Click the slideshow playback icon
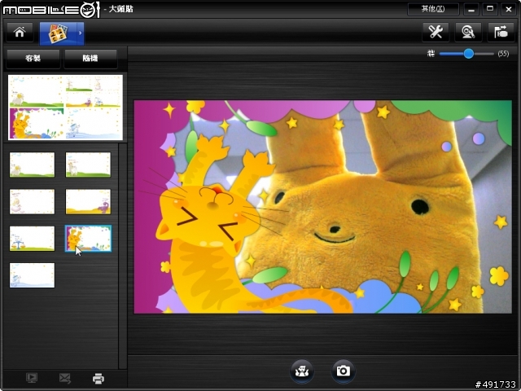Image resolution: width=521 pixels, height=391 pixels. [32, 378]
